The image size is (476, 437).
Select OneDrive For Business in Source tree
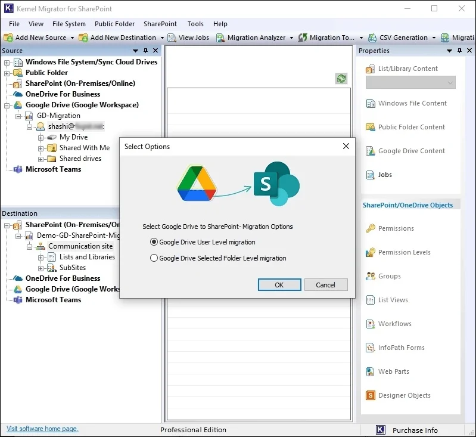[x=63, y=94]
